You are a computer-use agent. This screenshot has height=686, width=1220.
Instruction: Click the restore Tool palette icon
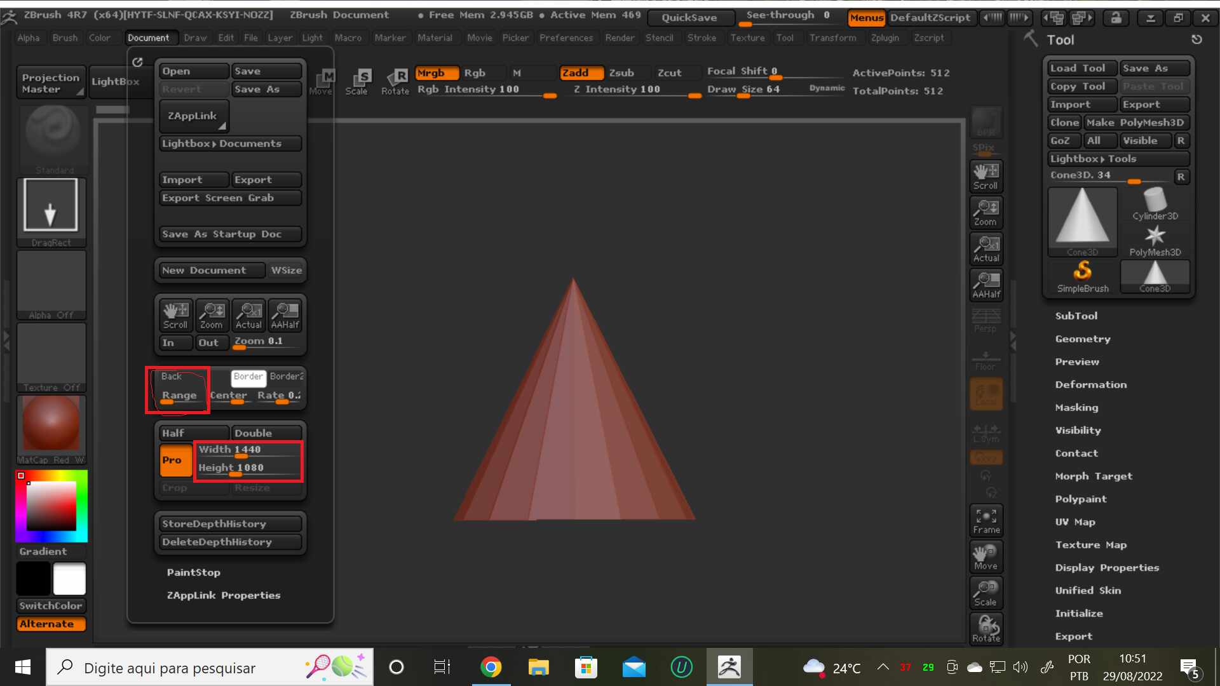[1196, 39]
